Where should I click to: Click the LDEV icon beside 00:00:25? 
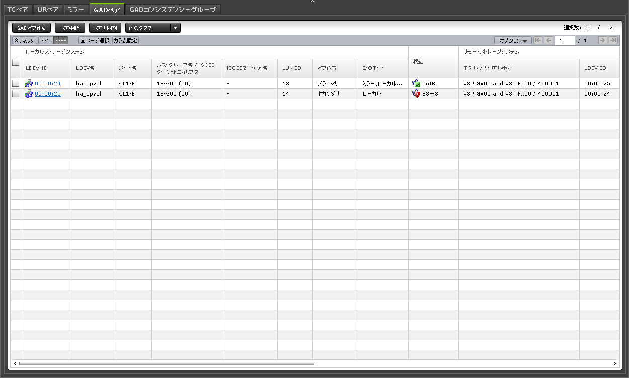(x=29, y=94)
